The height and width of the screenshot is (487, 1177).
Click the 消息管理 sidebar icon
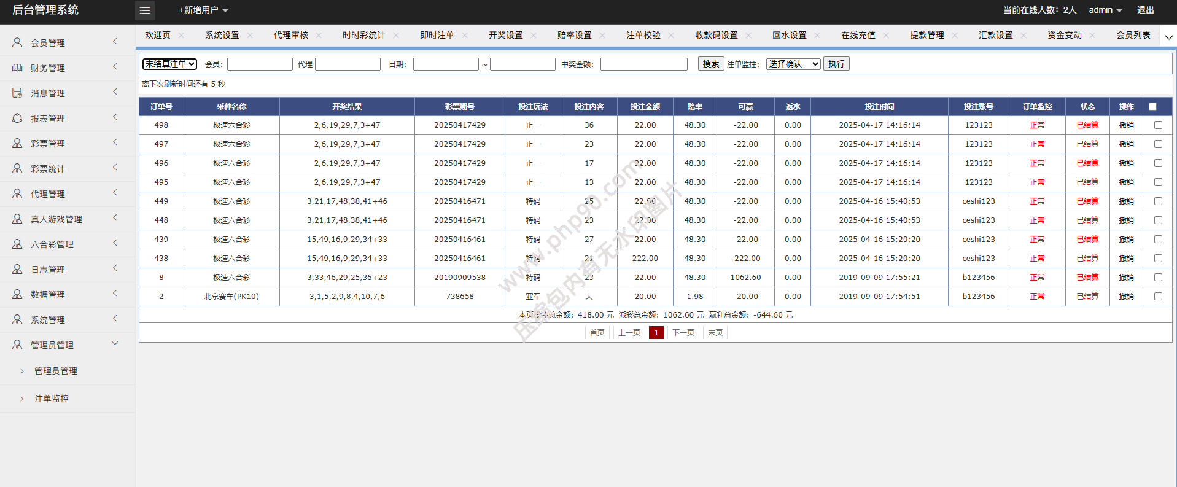17,93
